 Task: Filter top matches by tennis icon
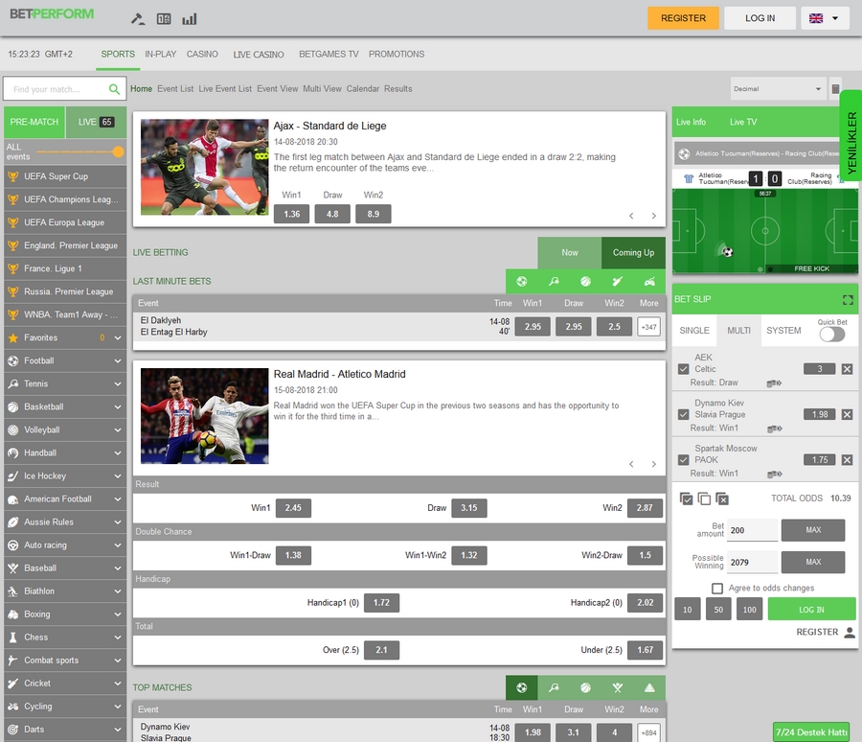click(x=554, y=687)
